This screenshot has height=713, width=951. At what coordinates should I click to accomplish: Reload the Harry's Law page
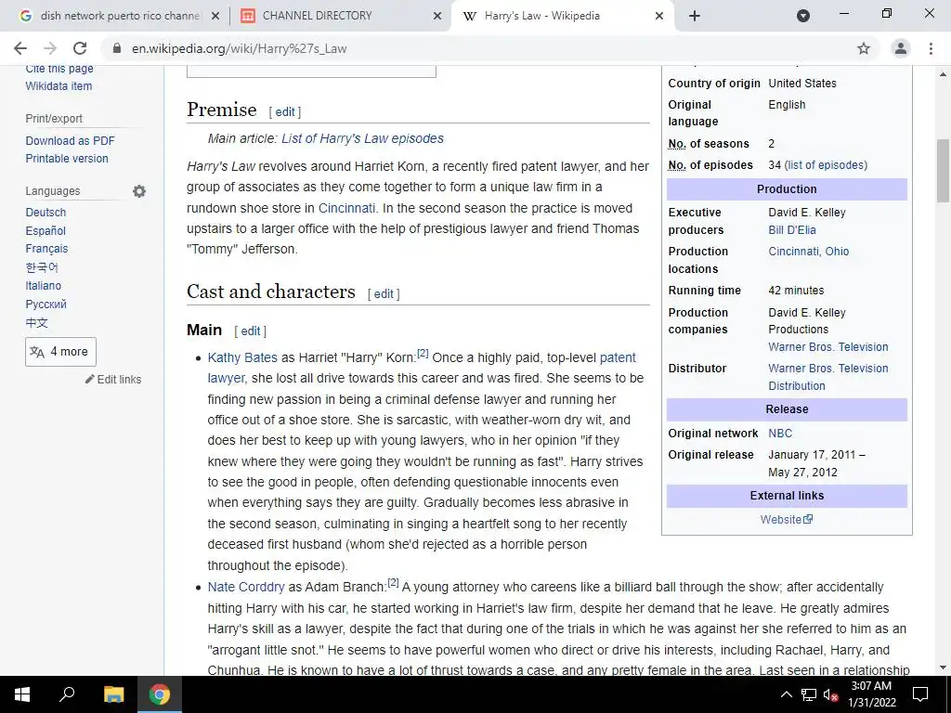[80, 48]
